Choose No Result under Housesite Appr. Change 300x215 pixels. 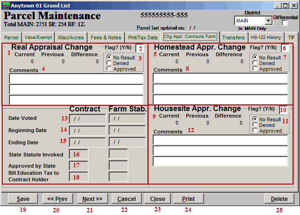pyautogui.click(x=255, y=119)
